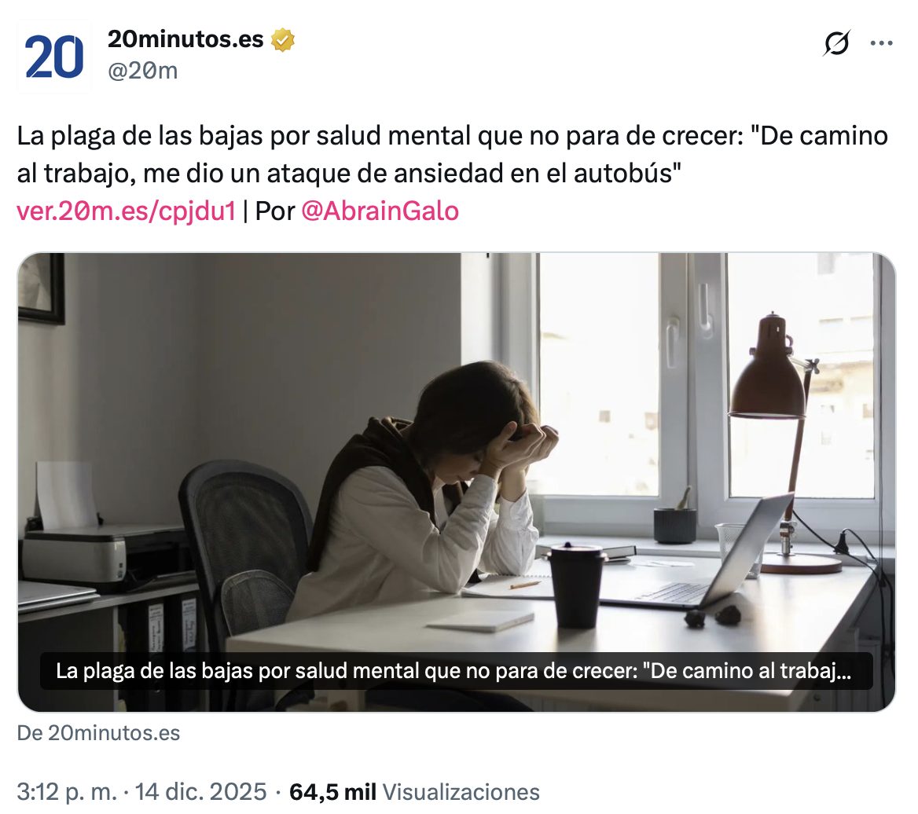Image resolution: width=918 pixels, height=814 pixels.
Task: Open the @20m handle
Action: (x=143, y=71)
